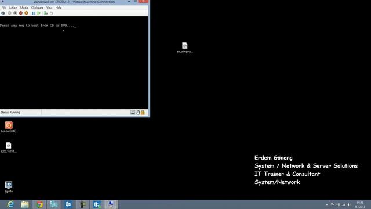This screenshot has height=209, width=371.
Task: Select the Bginfo desktop icon
Action: tap(9, 187)
